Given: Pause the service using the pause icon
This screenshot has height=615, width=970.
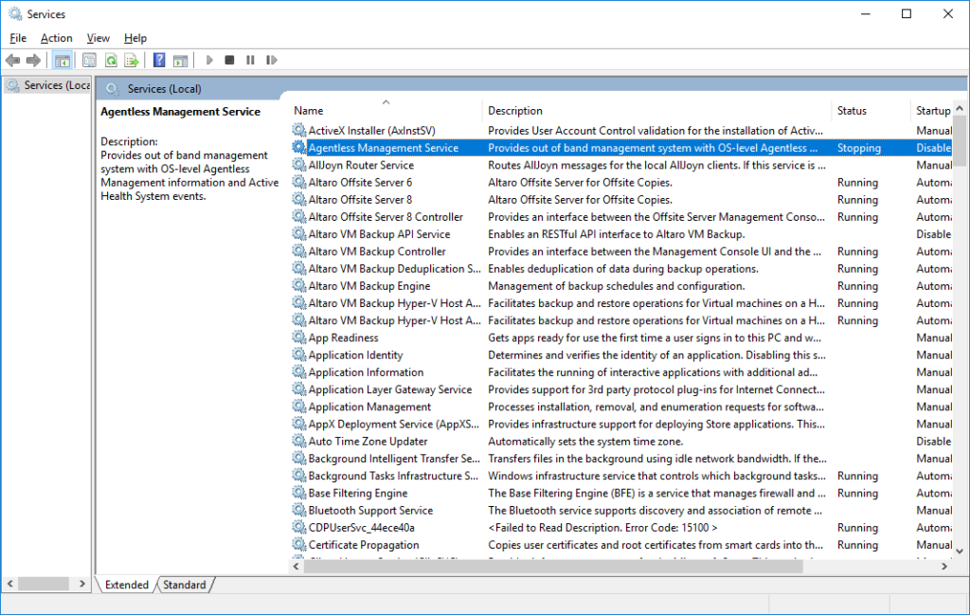Looking at the screenshot, I should coord(250,60).
